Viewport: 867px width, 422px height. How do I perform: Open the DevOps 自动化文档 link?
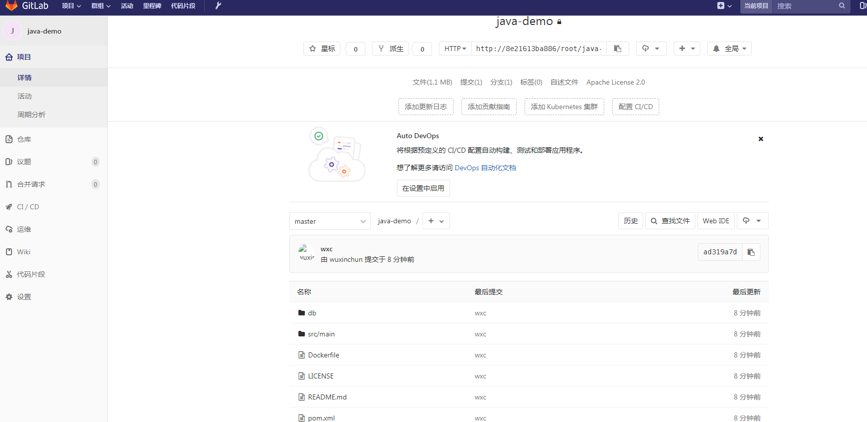pyautogui.click(x=486, y=168)
